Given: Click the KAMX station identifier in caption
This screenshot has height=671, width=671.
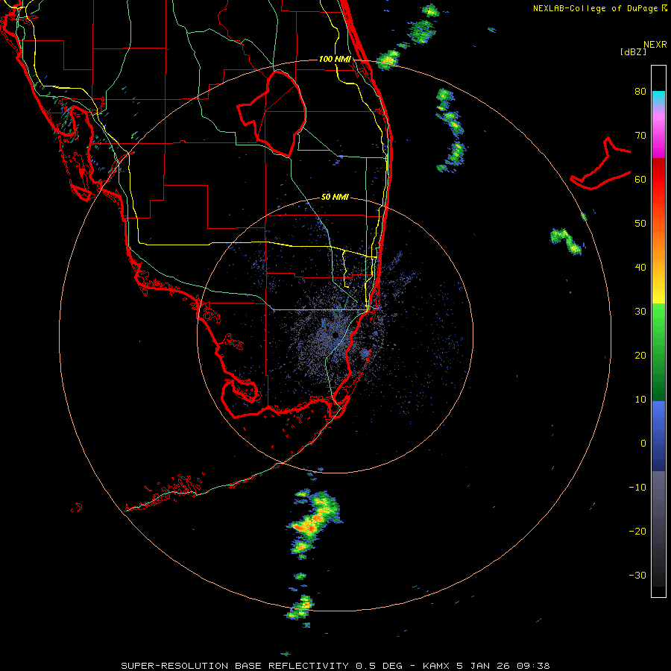Looking at the screenshot, I should click(437, 666).
